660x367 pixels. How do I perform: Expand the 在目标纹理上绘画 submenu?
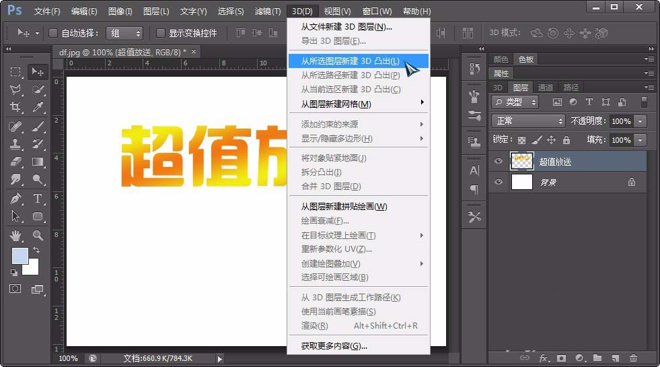358,235
